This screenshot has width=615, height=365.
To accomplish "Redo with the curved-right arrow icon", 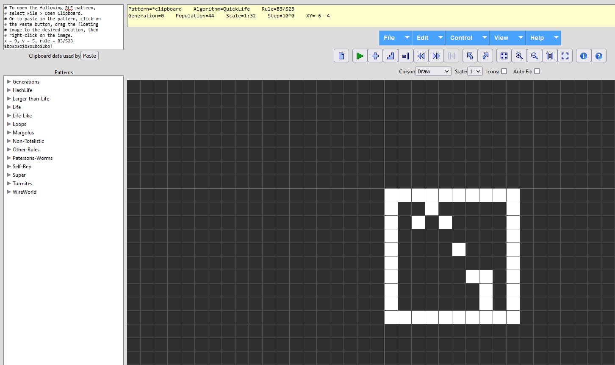I will point(485,56).
